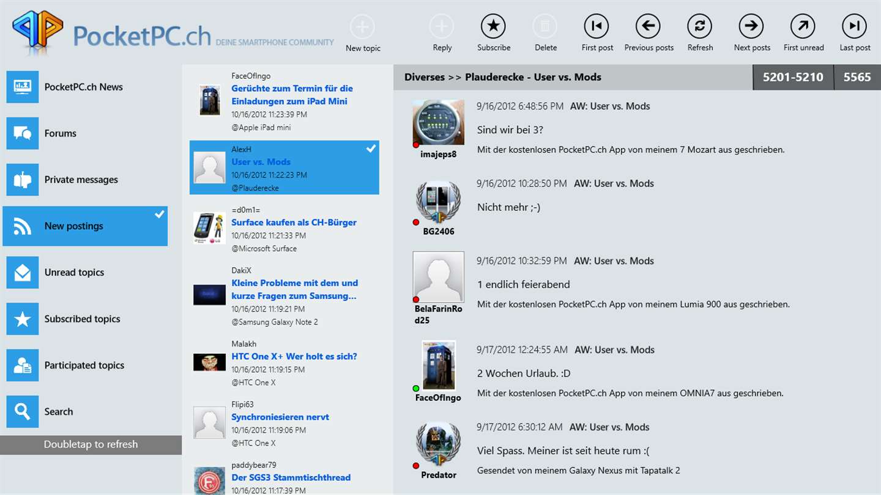This screenshot has height=495, width=881.
Task: Click the New postings RSS icon
Action: click(x=23, y=226)
